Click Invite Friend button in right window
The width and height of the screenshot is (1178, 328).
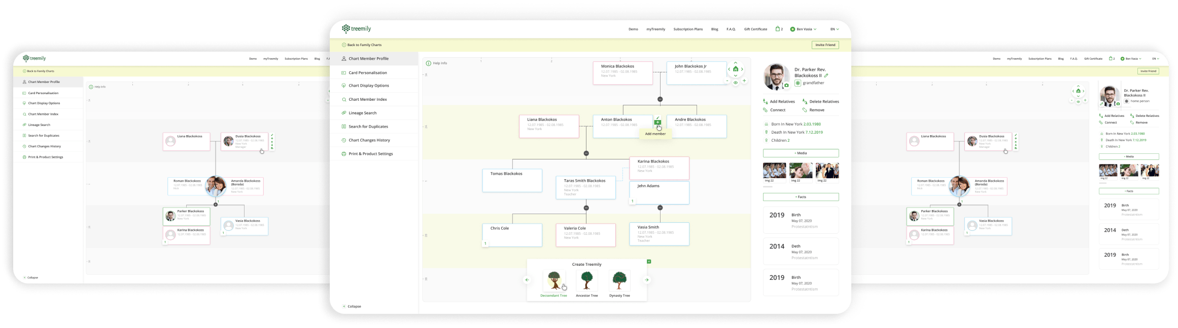point(1148,71)
